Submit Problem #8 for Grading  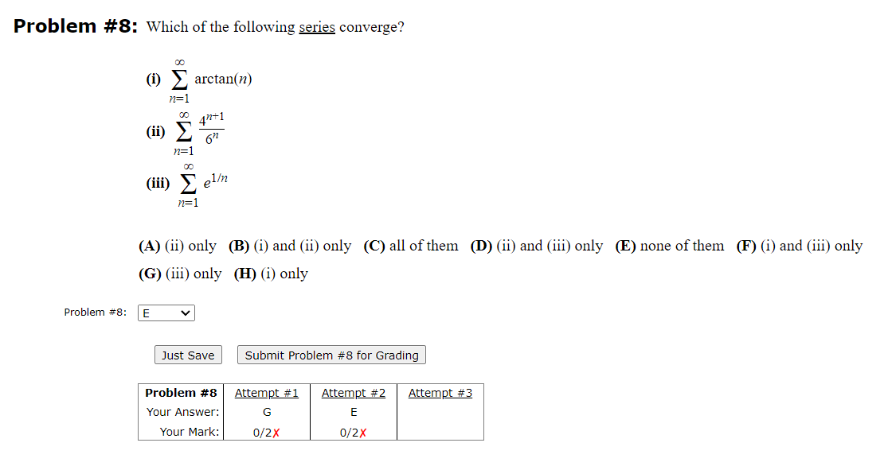(331, 355)
